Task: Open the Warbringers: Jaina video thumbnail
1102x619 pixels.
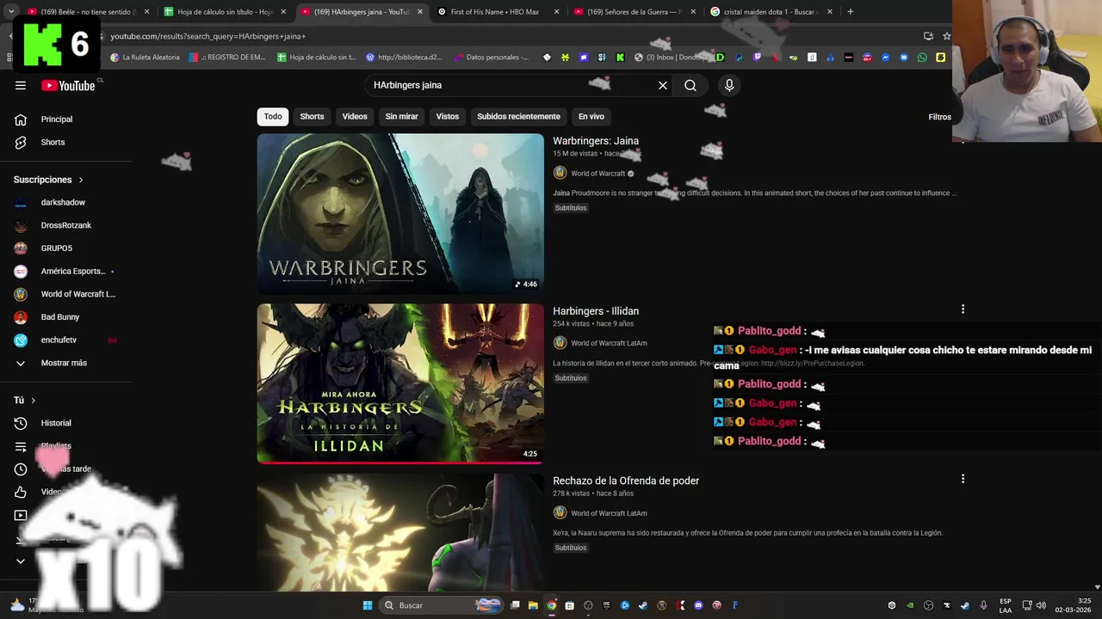Action: point(400,213)
